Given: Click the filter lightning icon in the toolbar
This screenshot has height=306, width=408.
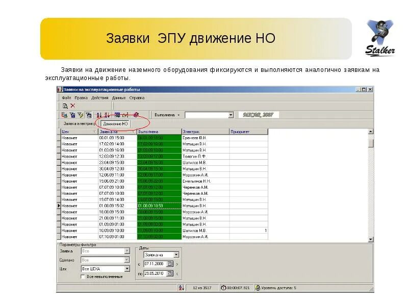Looking at the screenshot, I should 81,115.
